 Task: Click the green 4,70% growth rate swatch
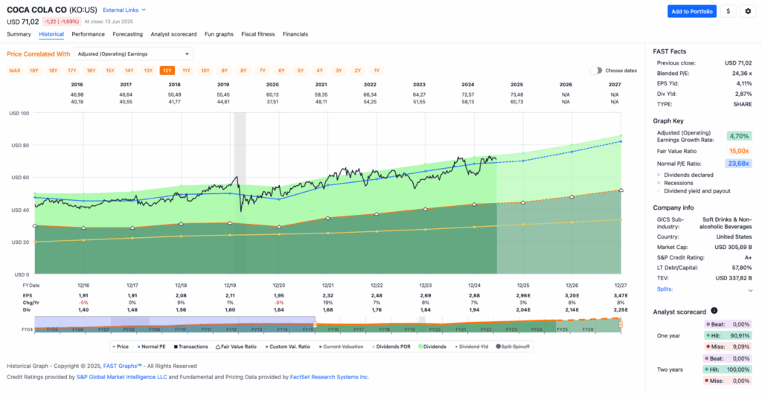coord(739,136)
